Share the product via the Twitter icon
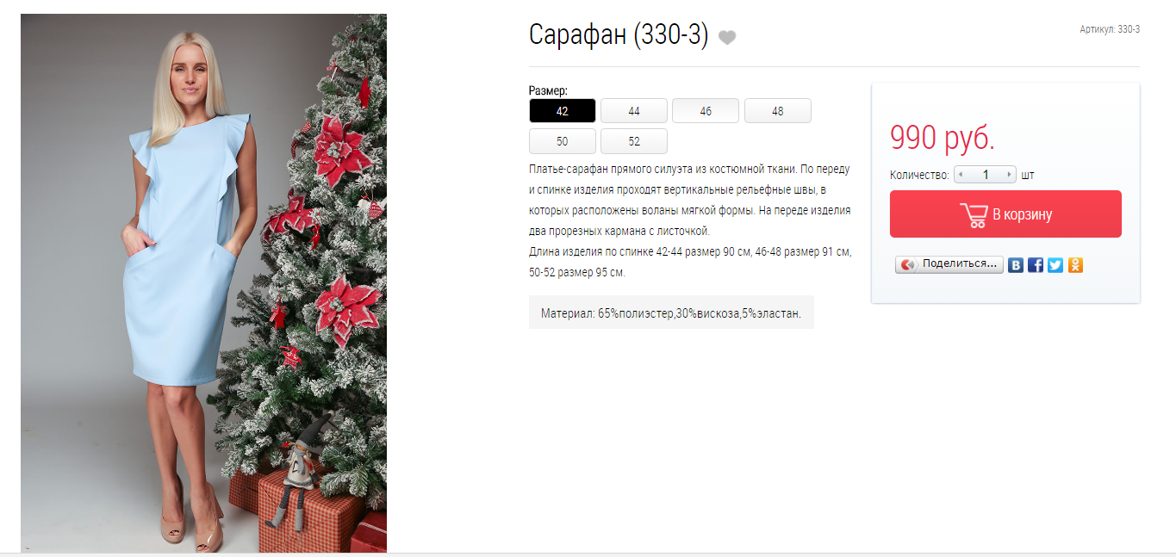The image size is (1176, 557). (x=1055, y=265)
